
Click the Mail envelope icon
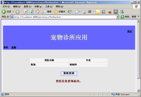pos(77,12)
